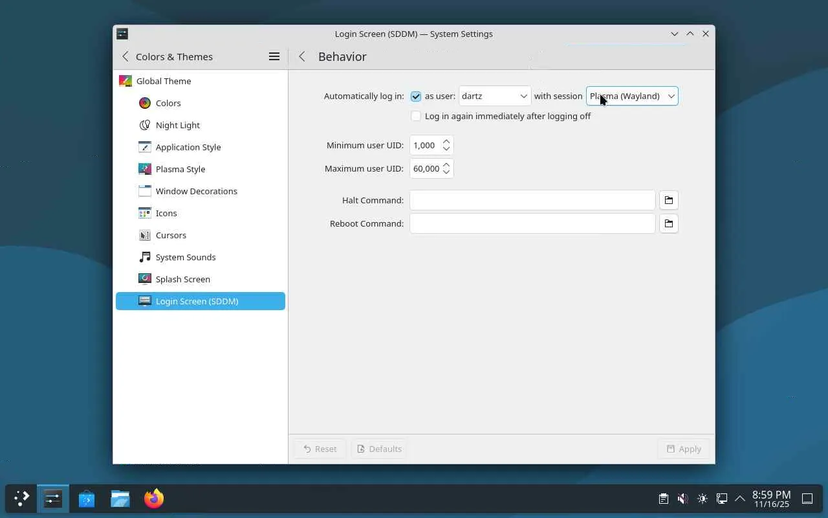828x518 pixels.
Task: Open the Plasma (Wayland) session dropdown
Action: pyautogui.click(x=632, y=96)
